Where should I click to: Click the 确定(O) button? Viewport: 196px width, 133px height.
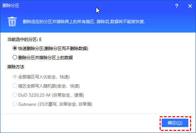[175, 123]
